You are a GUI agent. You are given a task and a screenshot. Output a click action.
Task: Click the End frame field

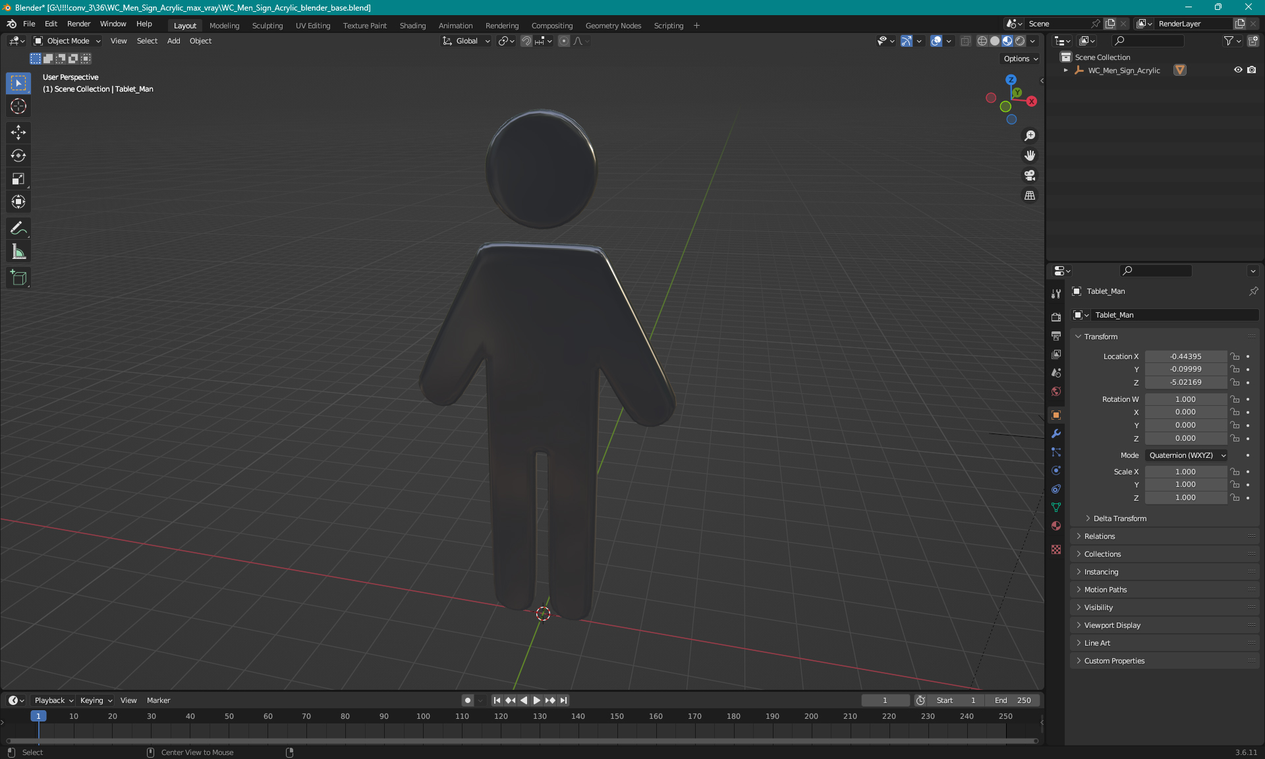(x=1013, y=700)
